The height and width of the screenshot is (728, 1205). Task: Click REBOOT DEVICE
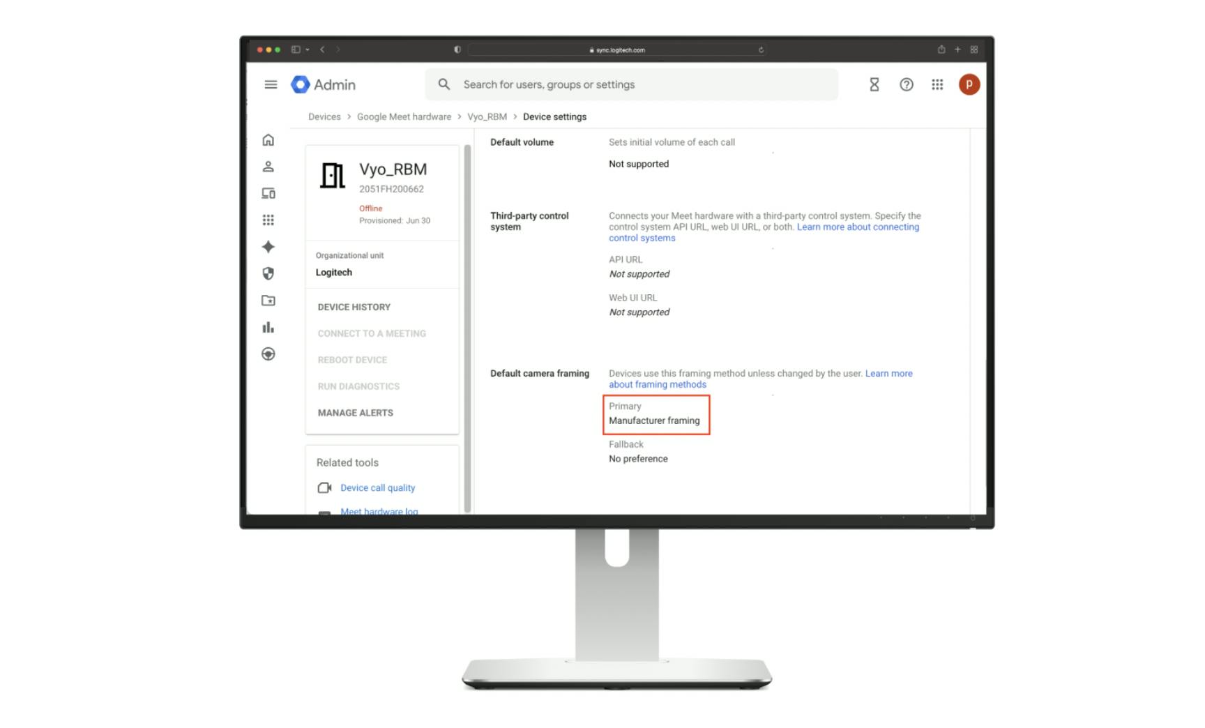click(x=352, y=360)
